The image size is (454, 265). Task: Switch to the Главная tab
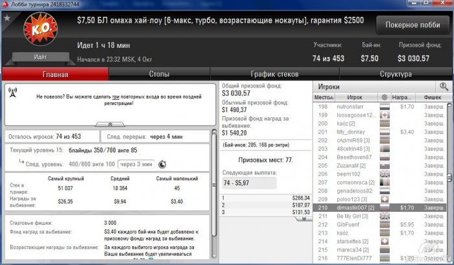[x=55, y=75]
